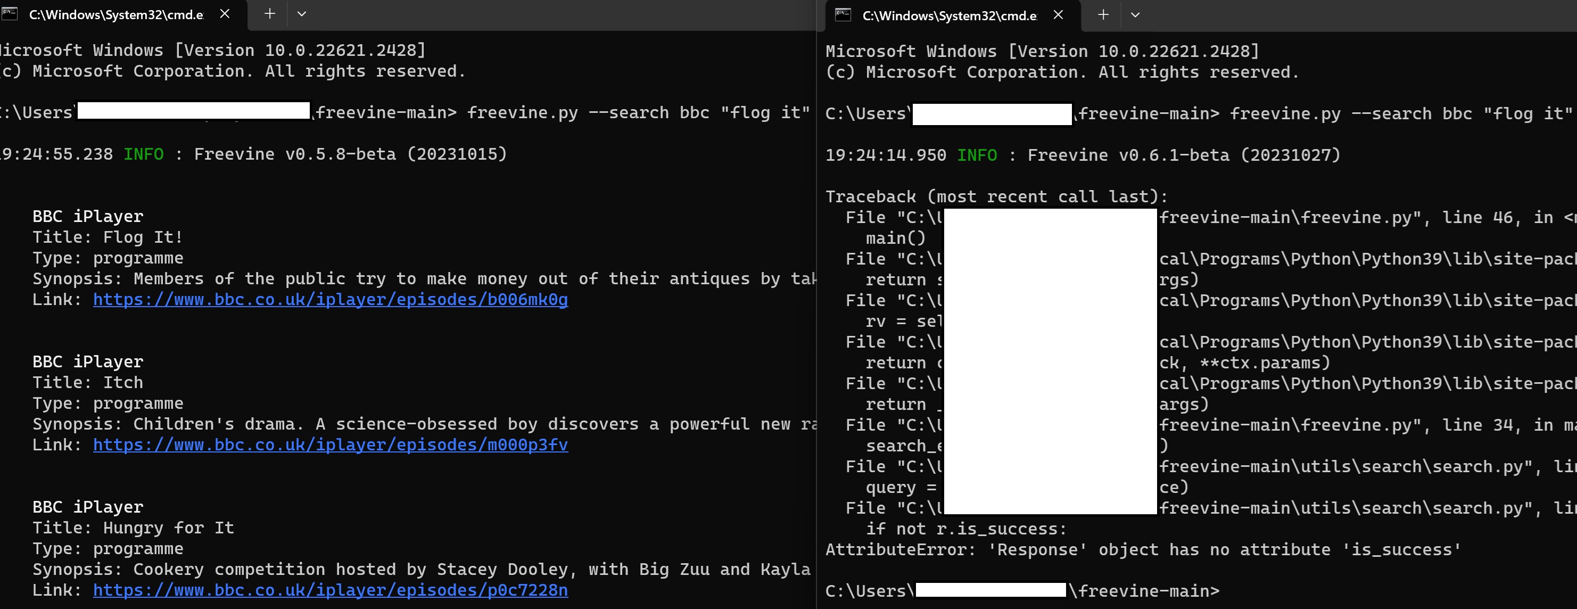Expand the profile dropdown in the left terminal
Image resolution: width=1577 pixels, height=609 pixels.
tap(302, 13)
